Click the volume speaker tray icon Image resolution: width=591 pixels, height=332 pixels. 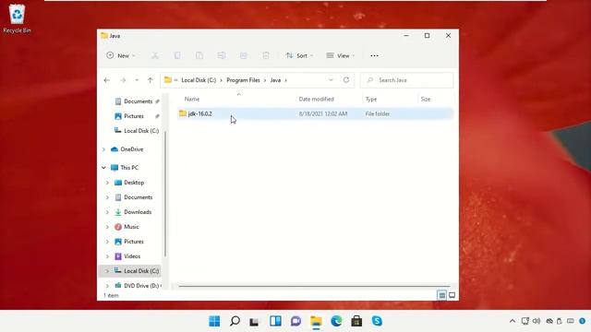537,321
